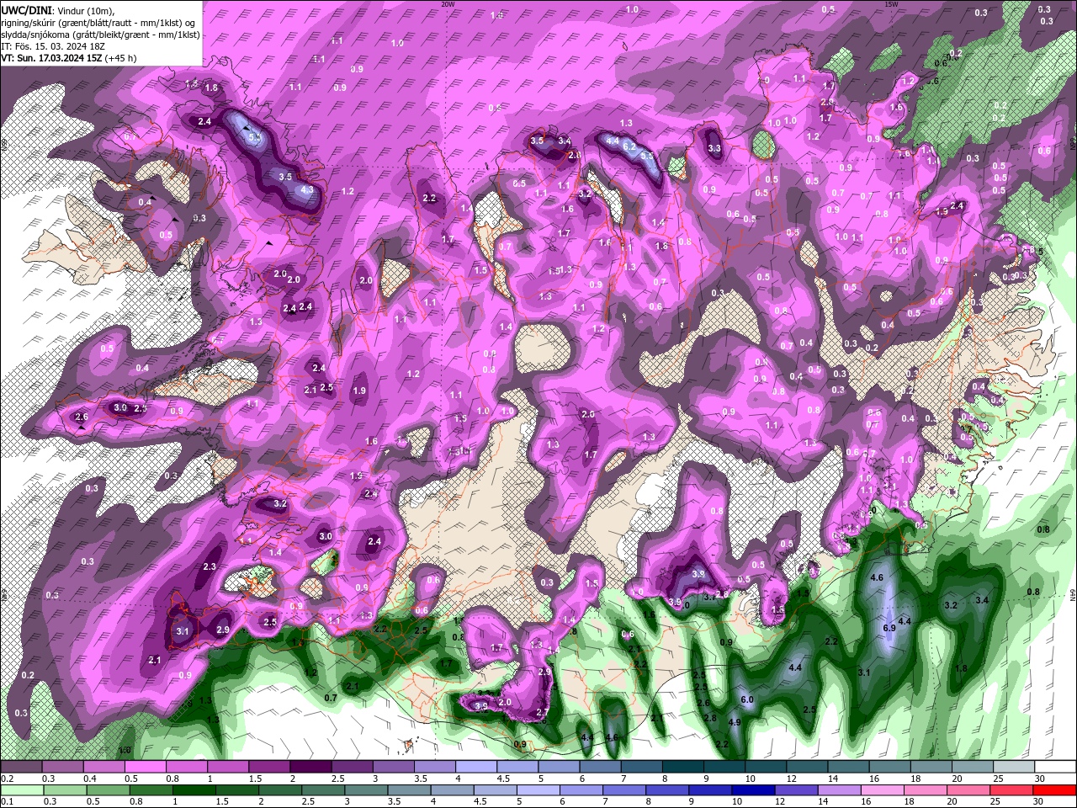Click the royal blue swatch labeled 8 in rain legend
Image resolution: width=1077 pixels, height=808 pixels.
pyautogui.click(x=666, y=790)
